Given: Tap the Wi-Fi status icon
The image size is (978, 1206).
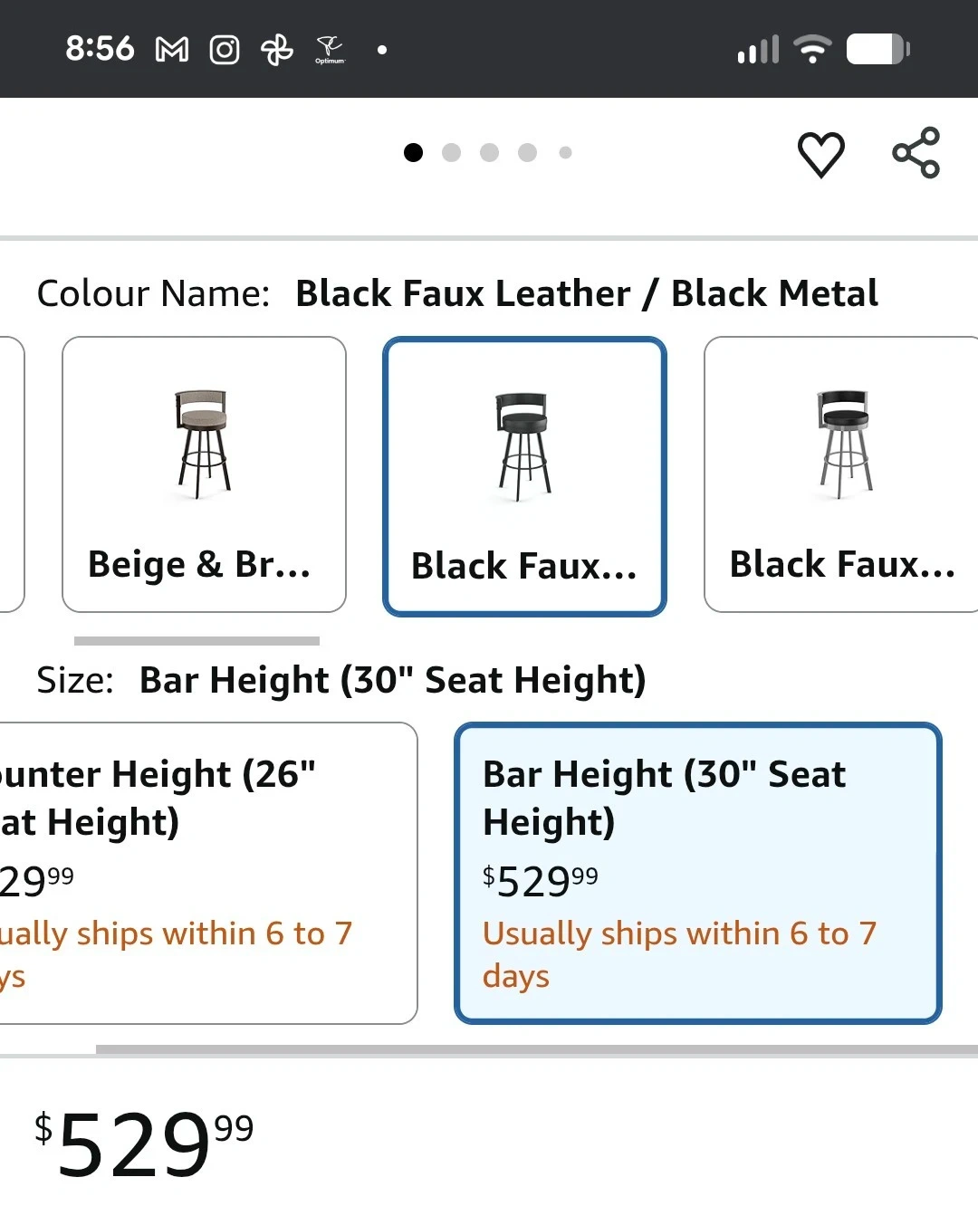Looking at the screenshot, I should tap(812, 49).
